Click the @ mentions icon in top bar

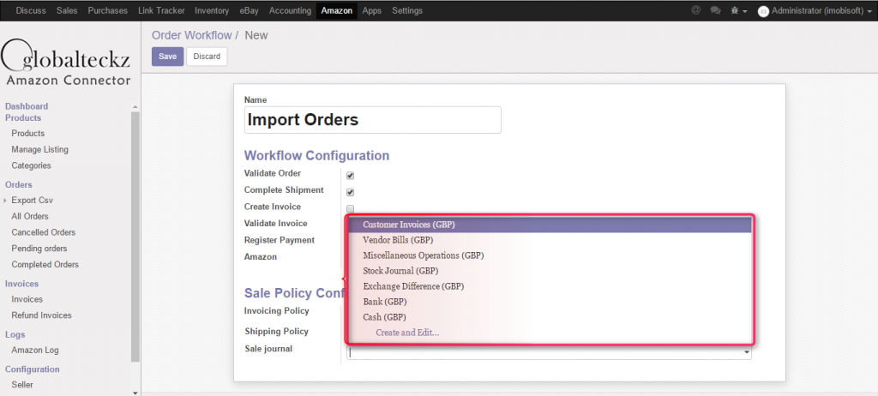[695, 10]
